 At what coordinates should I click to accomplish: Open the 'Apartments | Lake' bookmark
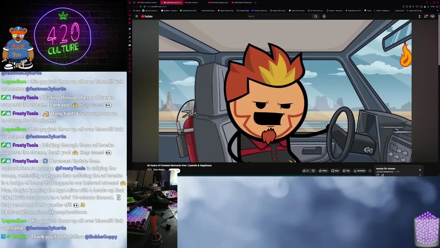coord(414,11)
